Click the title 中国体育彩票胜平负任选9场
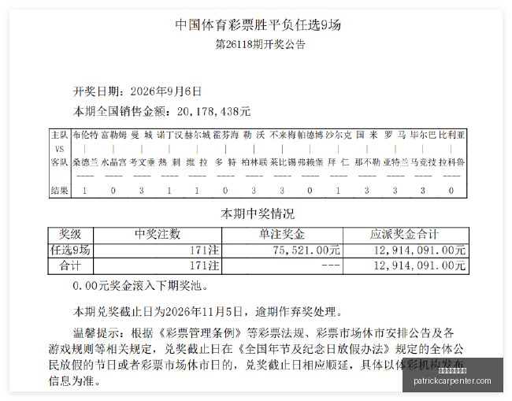Screen dimensions: 512x401 coord(258,25)
